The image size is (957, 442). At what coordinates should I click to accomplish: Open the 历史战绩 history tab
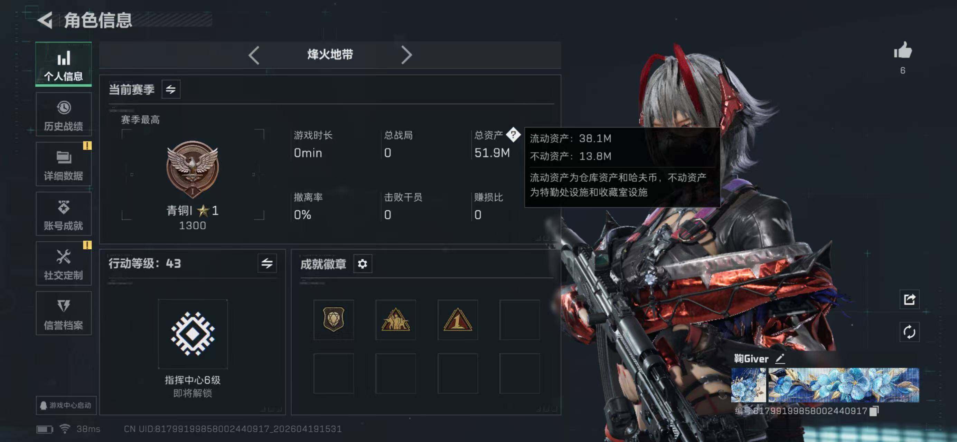[x=64, y=114]
